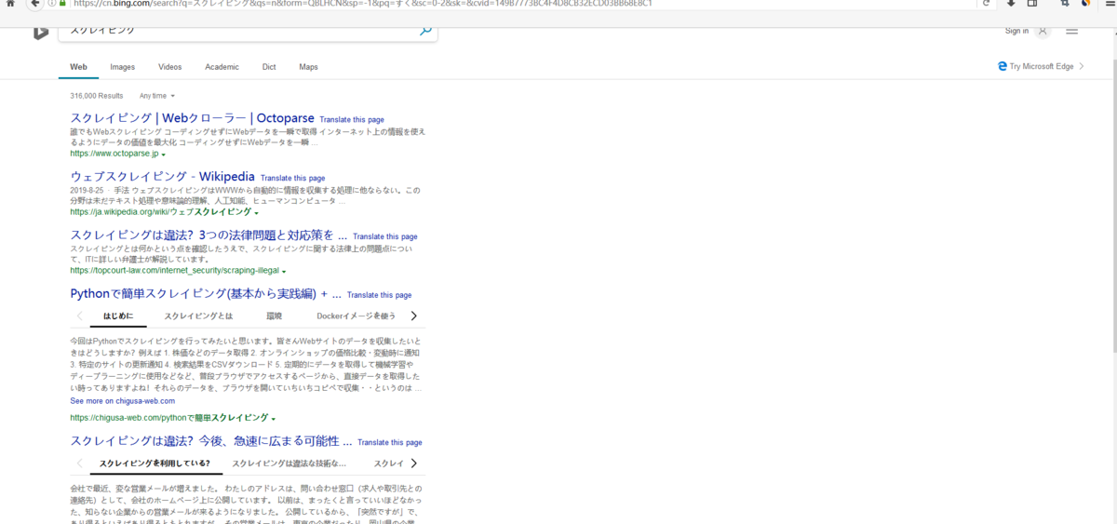The image size is (1117, 524).
Task: Move the スクレイピングを利用している? carousel left
Action: [79, 463]
